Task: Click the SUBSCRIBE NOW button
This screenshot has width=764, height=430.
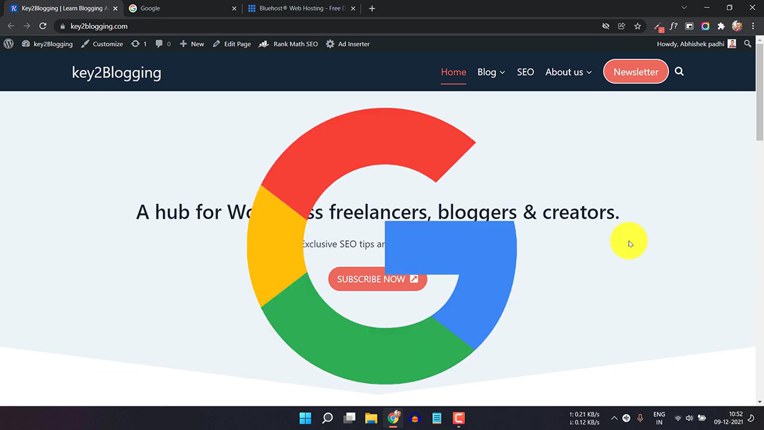Action: (x=377, y=279)
